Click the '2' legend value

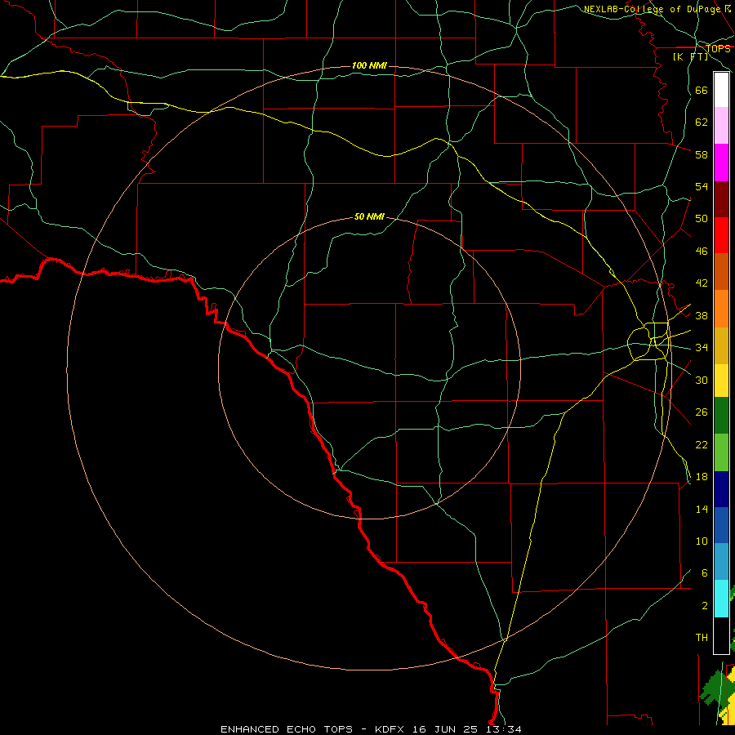[x=704, y=605]
